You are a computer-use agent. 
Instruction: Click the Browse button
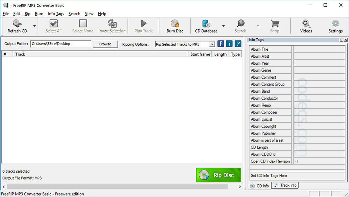(105, 44)
